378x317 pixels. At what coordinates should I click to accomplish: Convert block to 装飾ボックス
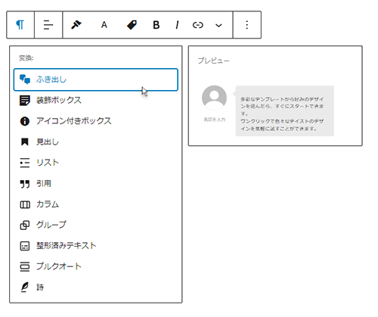tap(96, 100)
